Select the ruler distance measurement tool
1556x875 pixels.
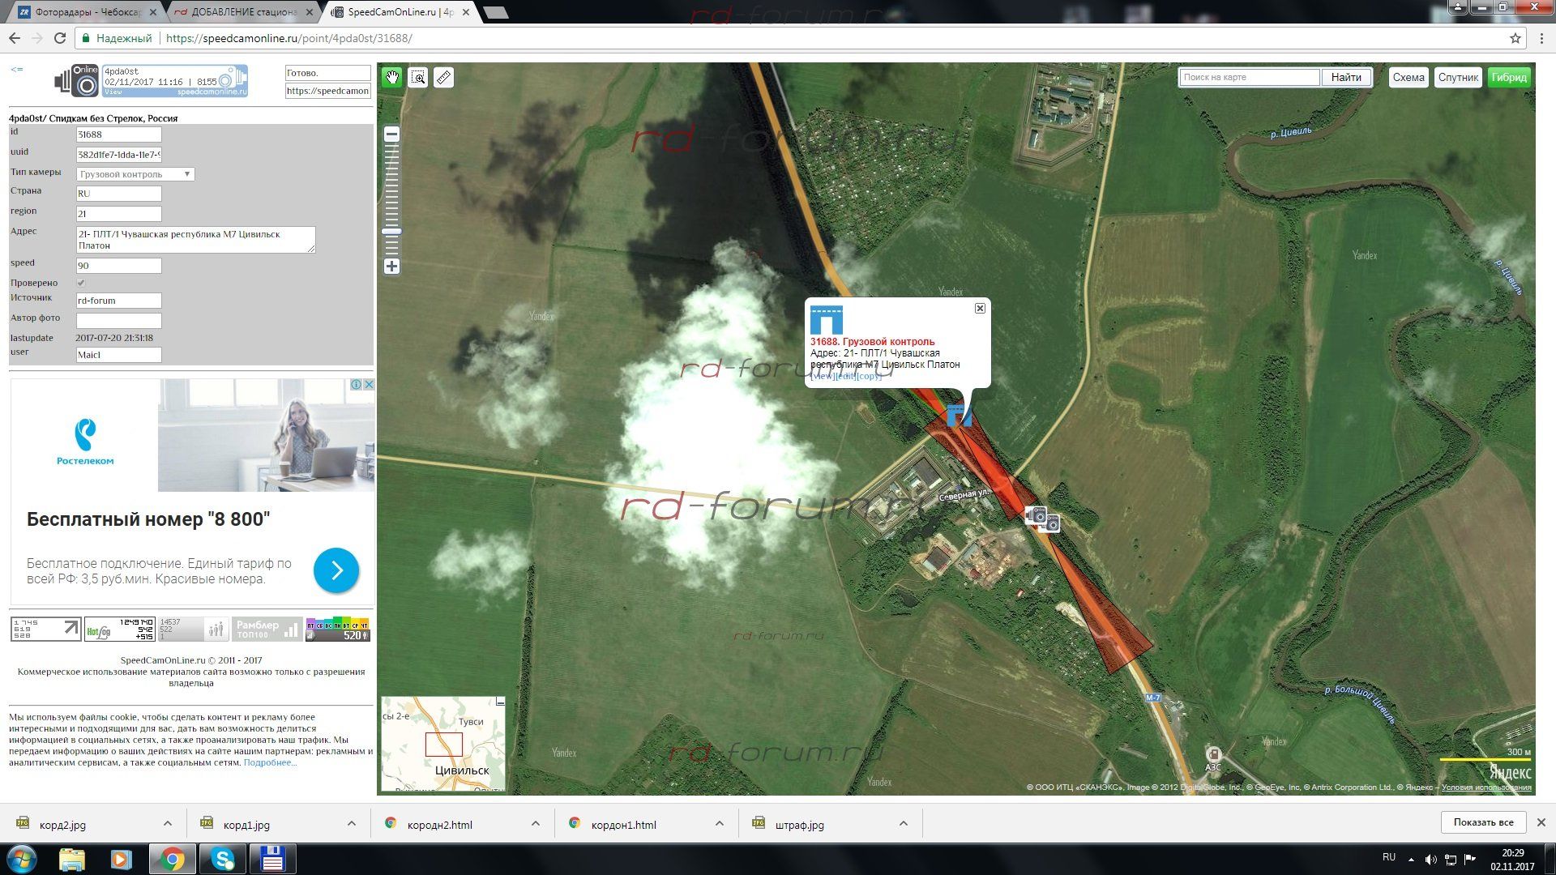click(x=443, y=78)
